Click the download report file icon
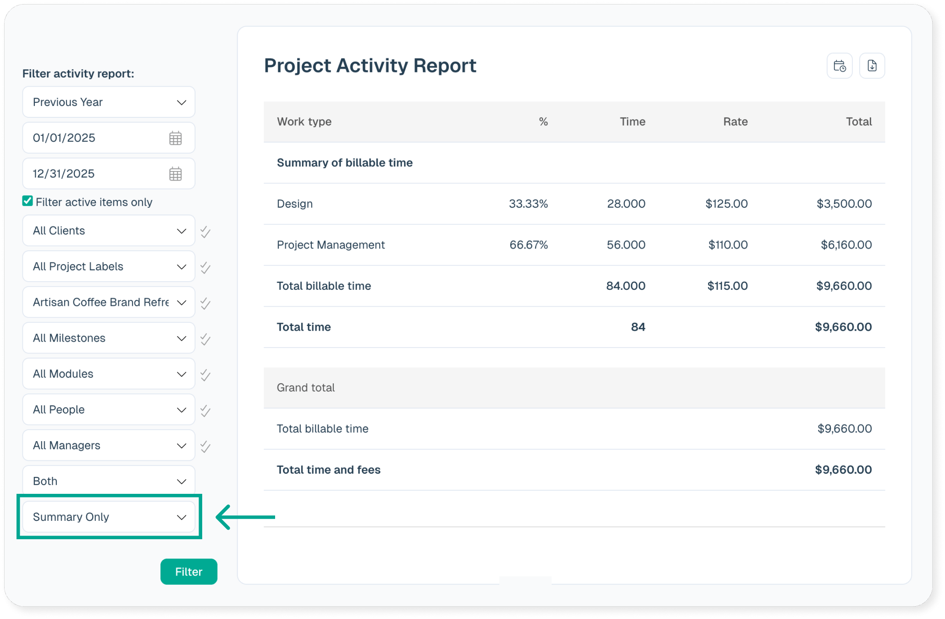 [x=872, y=66]
